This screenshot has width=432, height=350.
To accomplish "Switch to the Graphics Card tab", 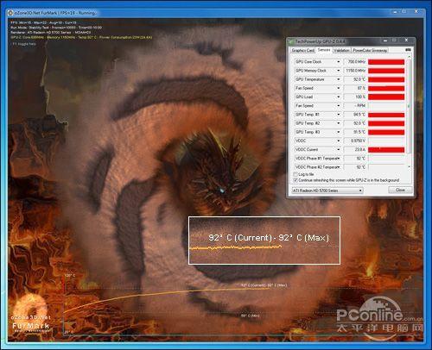I will pyautogui.click(x=302, y=50).
